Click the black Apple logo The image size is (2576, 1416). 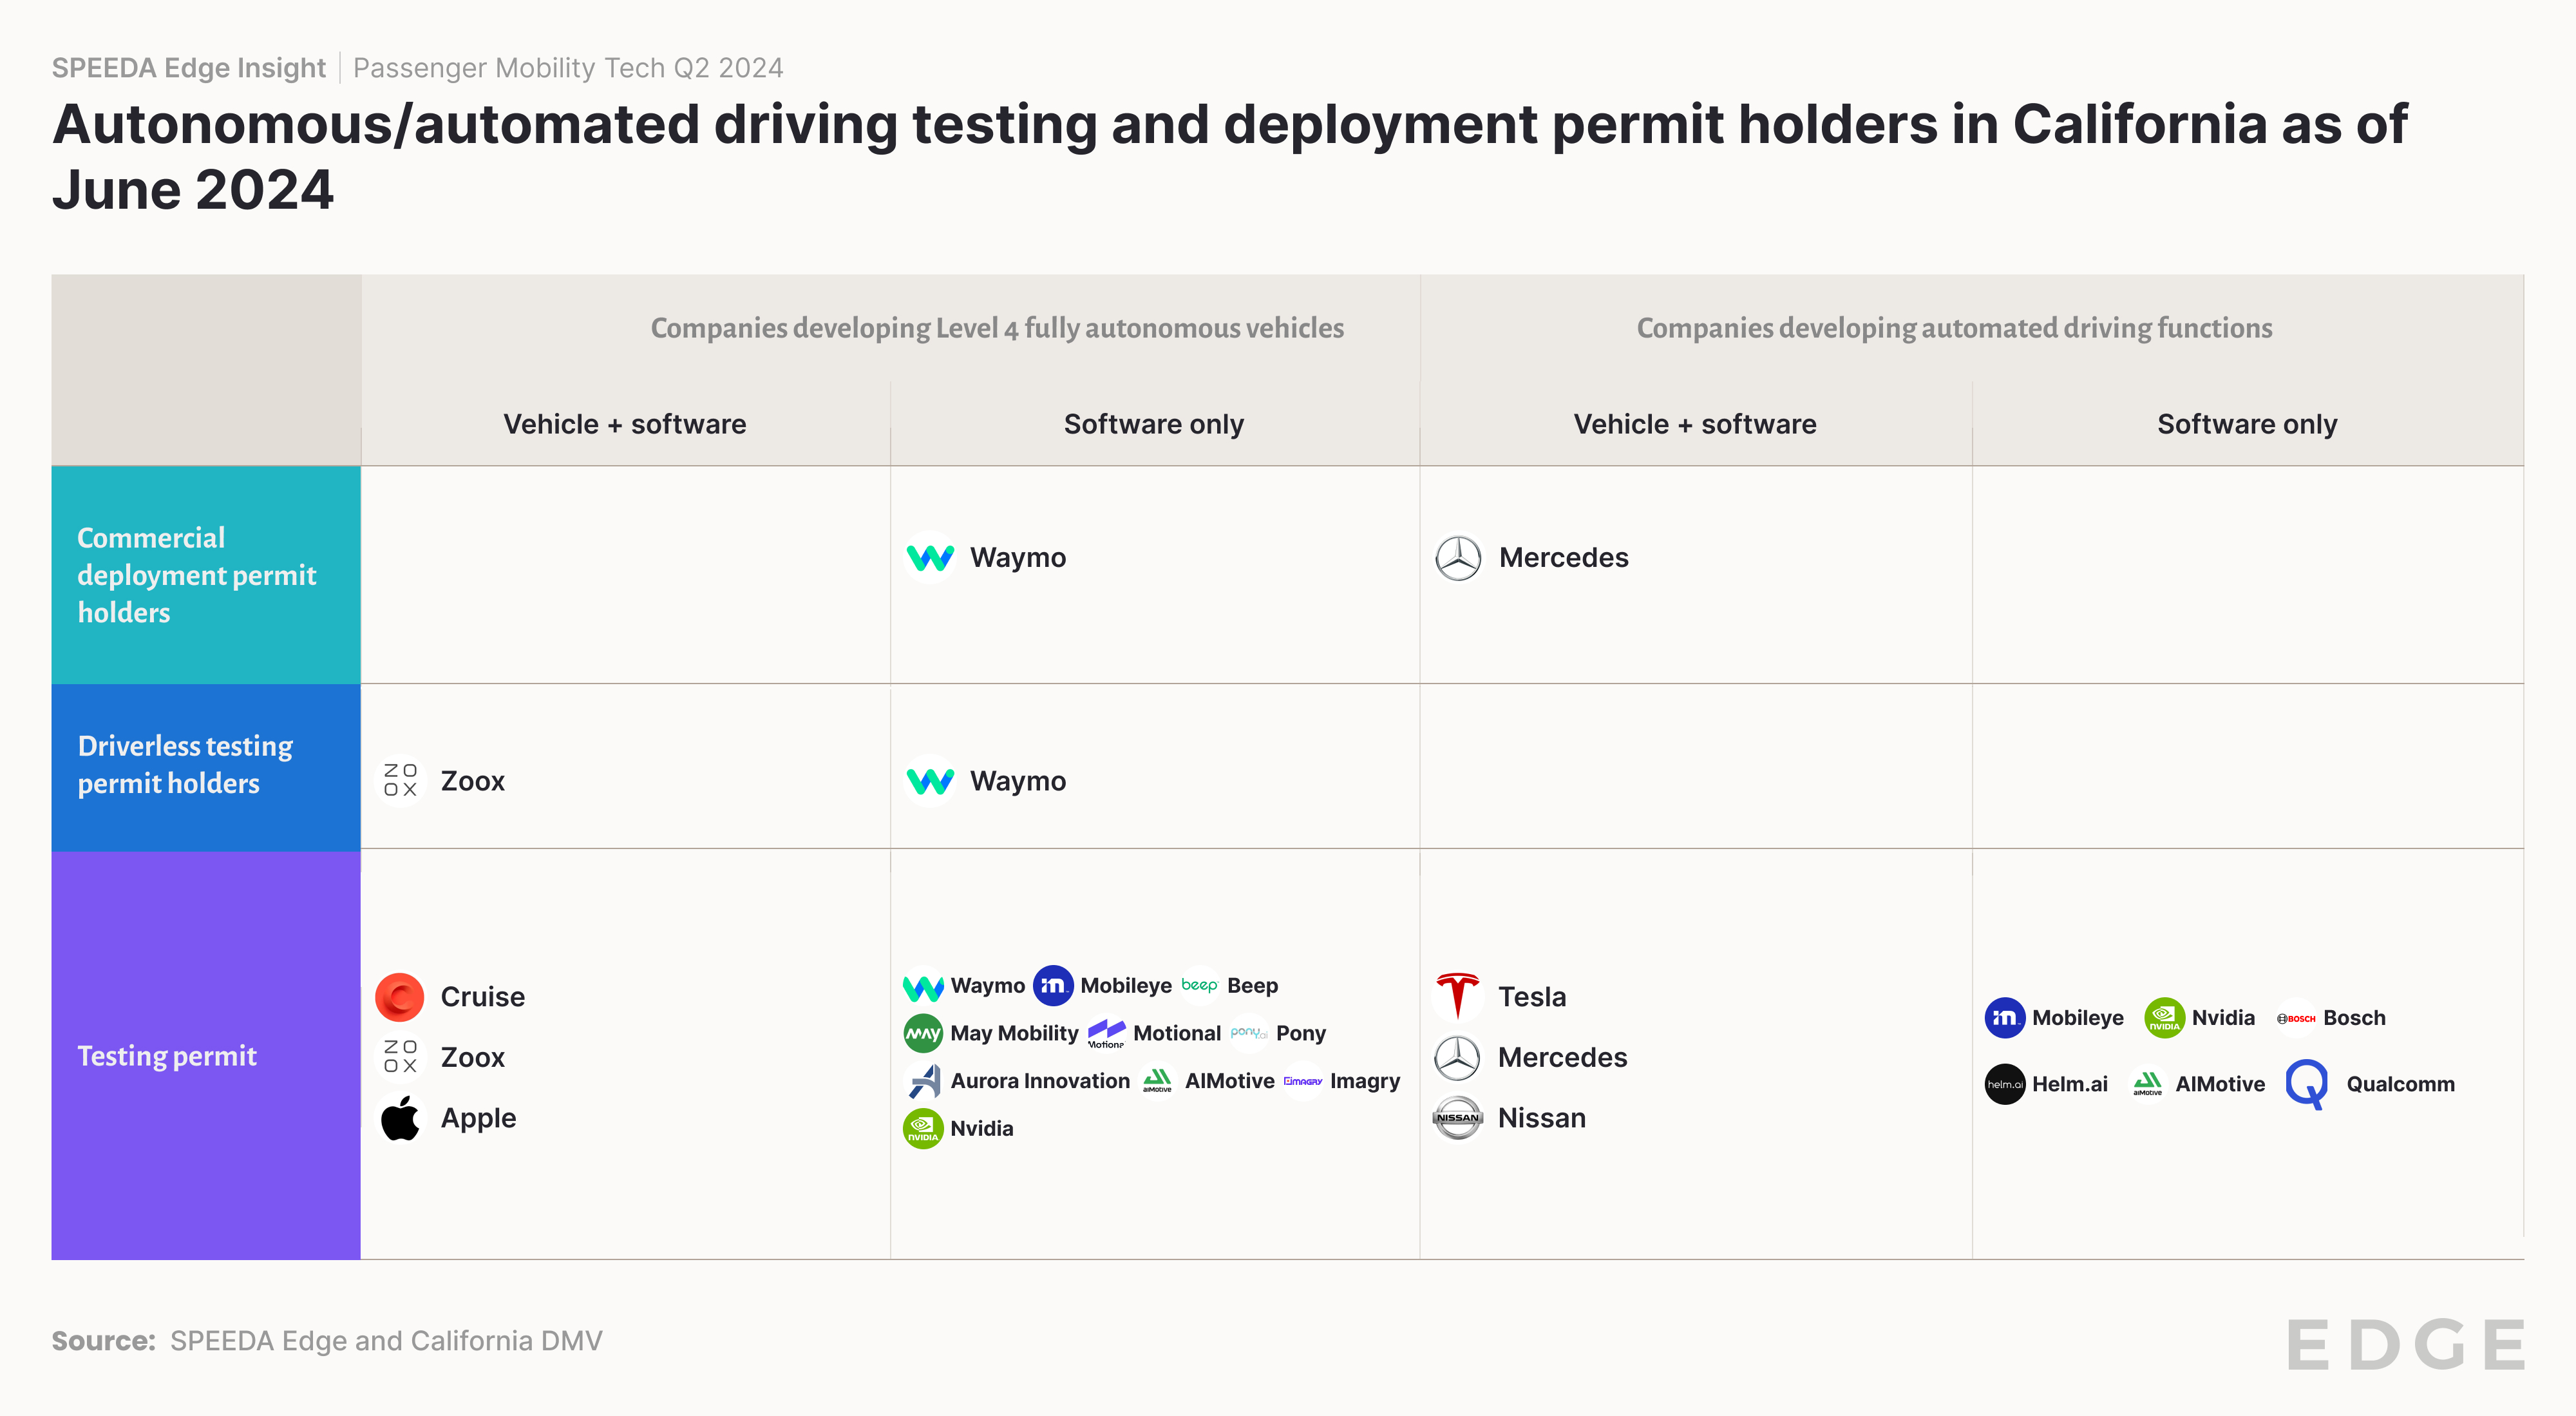click(x=400, y=1118)
